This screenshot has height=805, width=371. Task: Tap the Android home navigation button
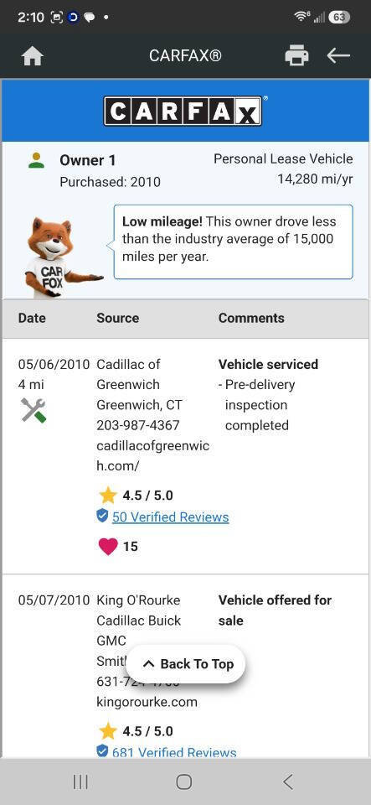[184, 782]
